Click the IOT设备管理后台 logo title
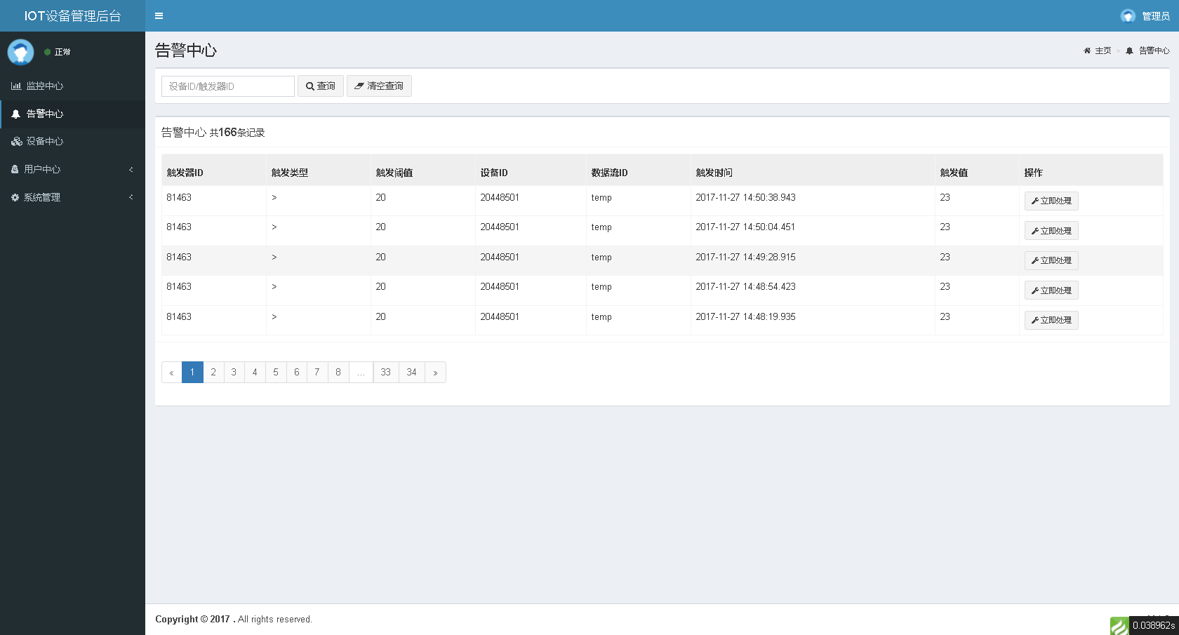This screenshot has height=635, width=1179. [x=72, y=15]
